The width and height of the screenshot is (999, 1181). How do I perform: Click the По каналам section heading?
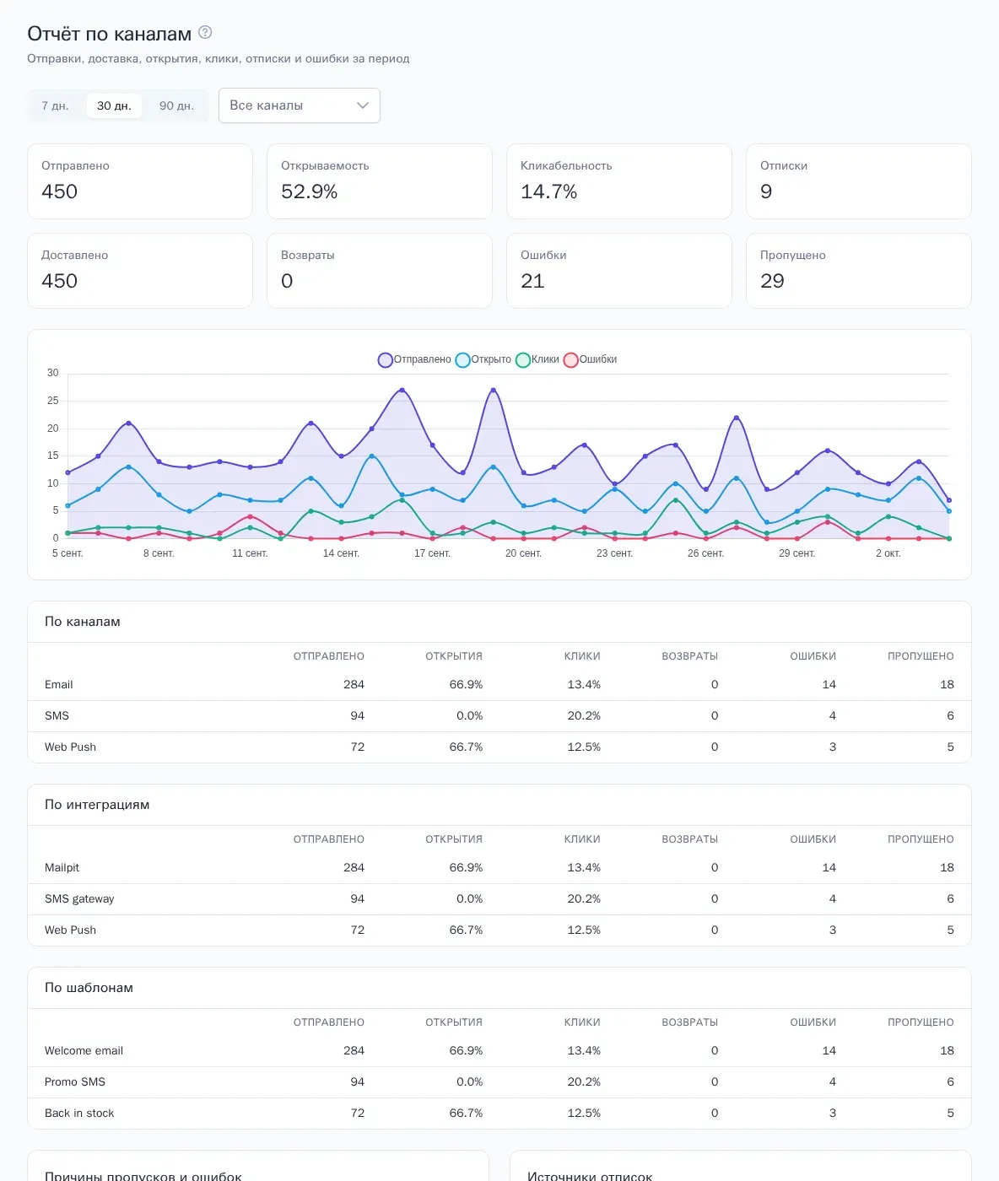pos(83,622)
